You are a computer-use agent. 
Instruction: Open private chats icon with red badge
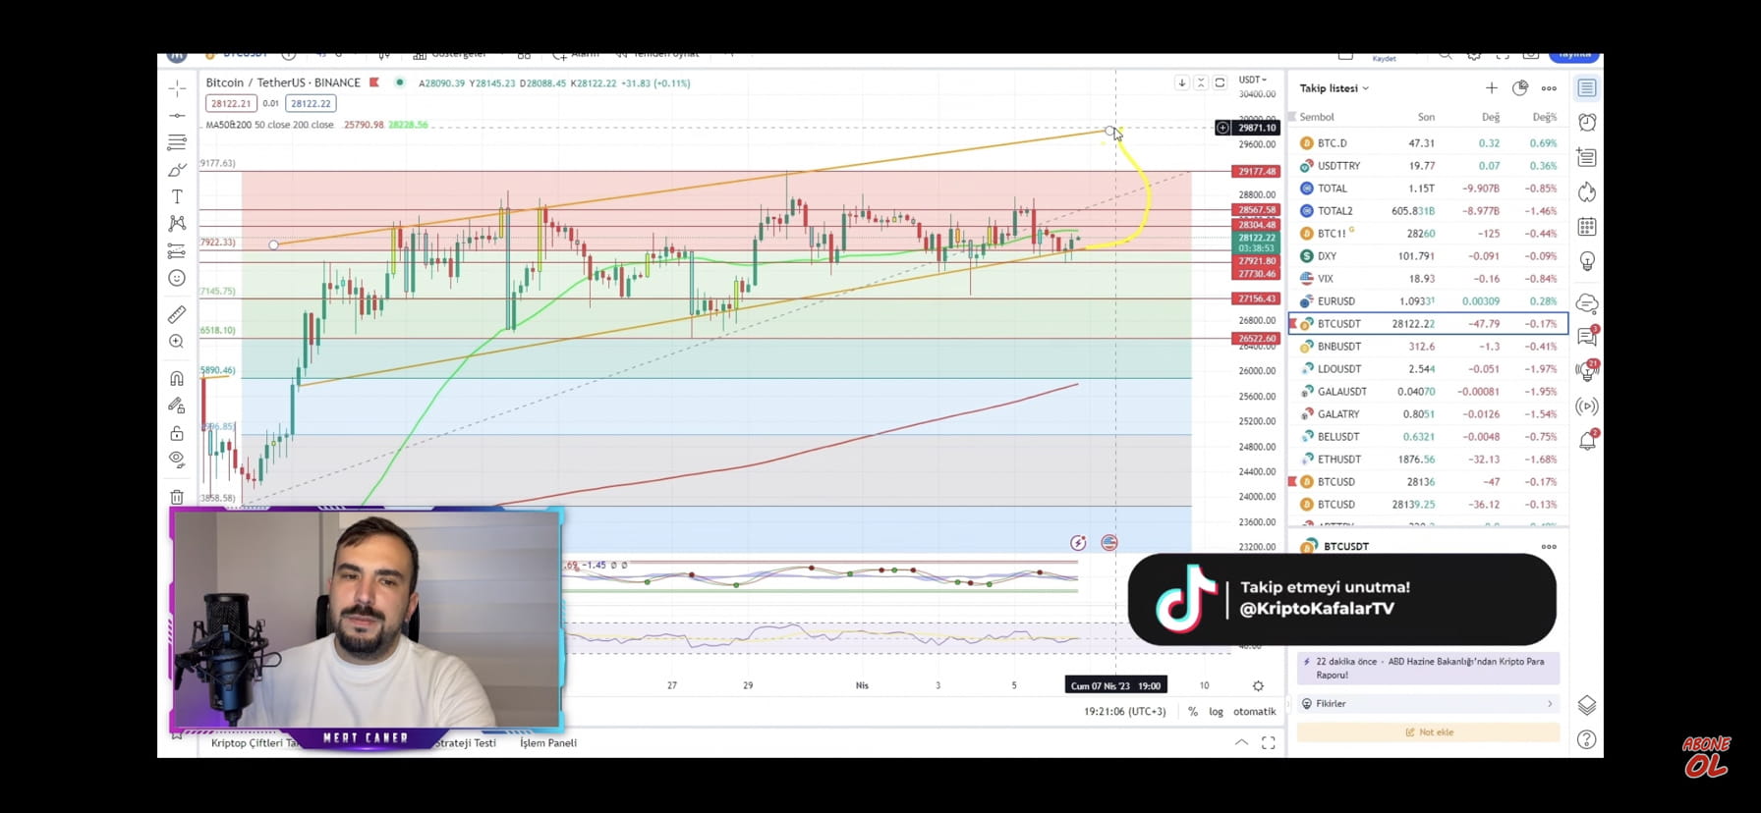tap(1587, 337)
